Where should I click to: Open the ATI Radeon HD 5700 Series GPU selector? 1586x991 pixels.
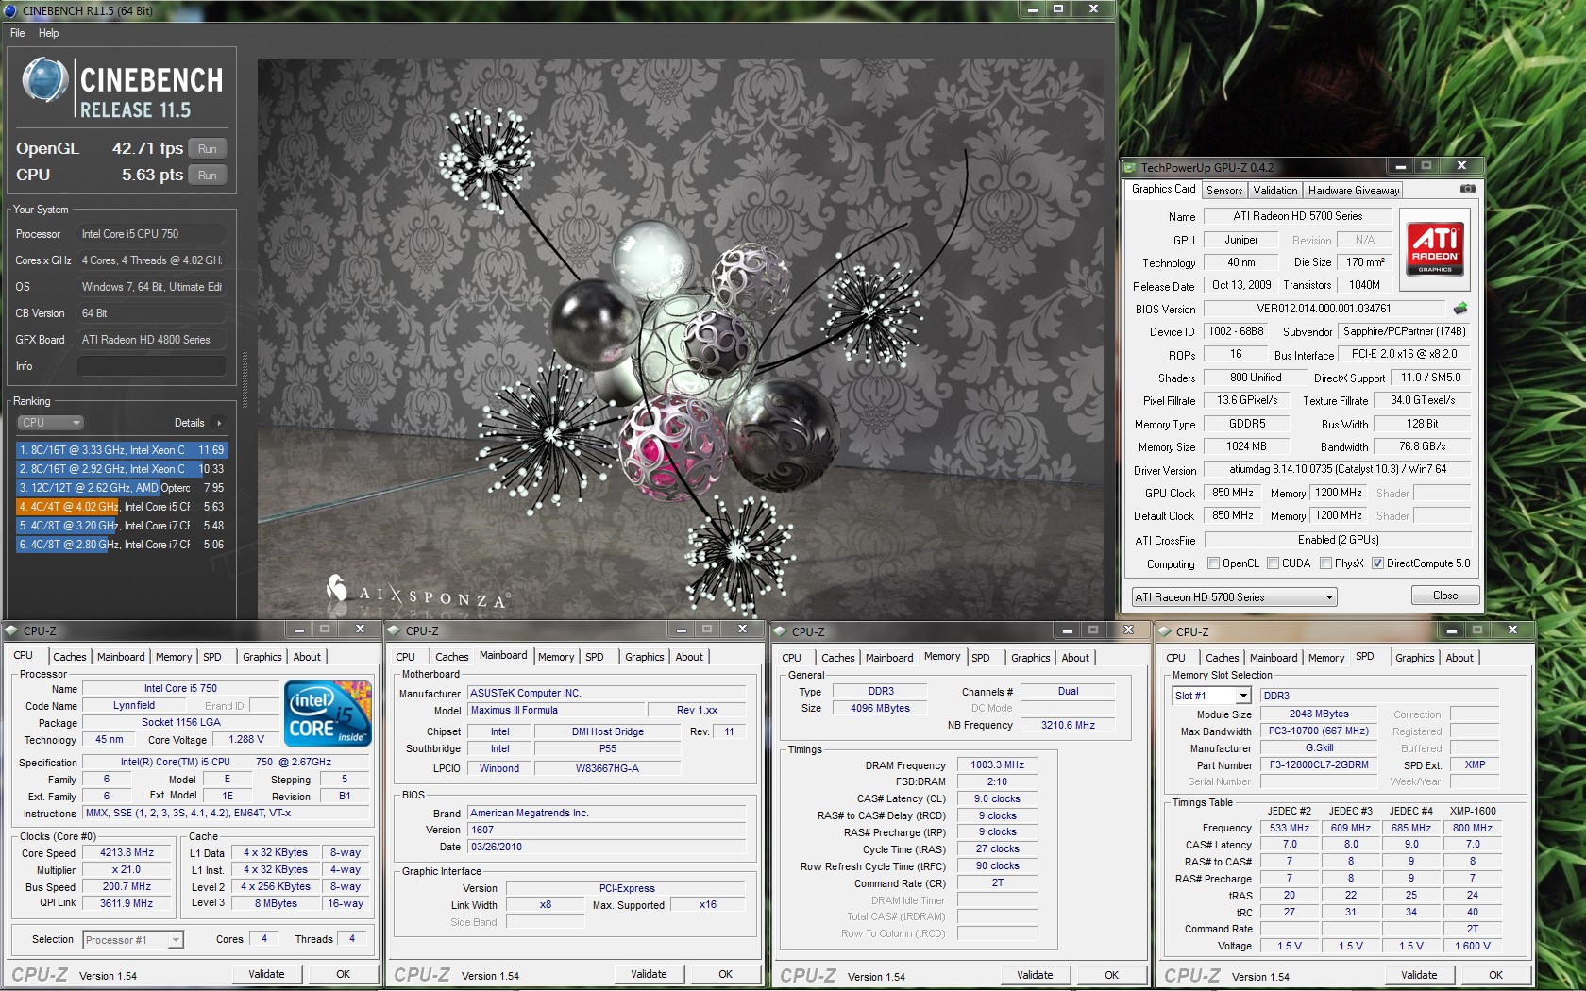tap(1235, 597)
